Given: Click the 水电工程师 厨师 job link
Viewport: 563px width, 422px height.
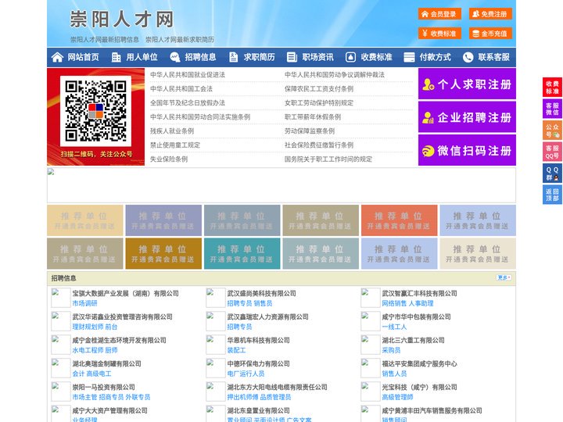Looking at the screenshot, I should click(x=95, y=350).
